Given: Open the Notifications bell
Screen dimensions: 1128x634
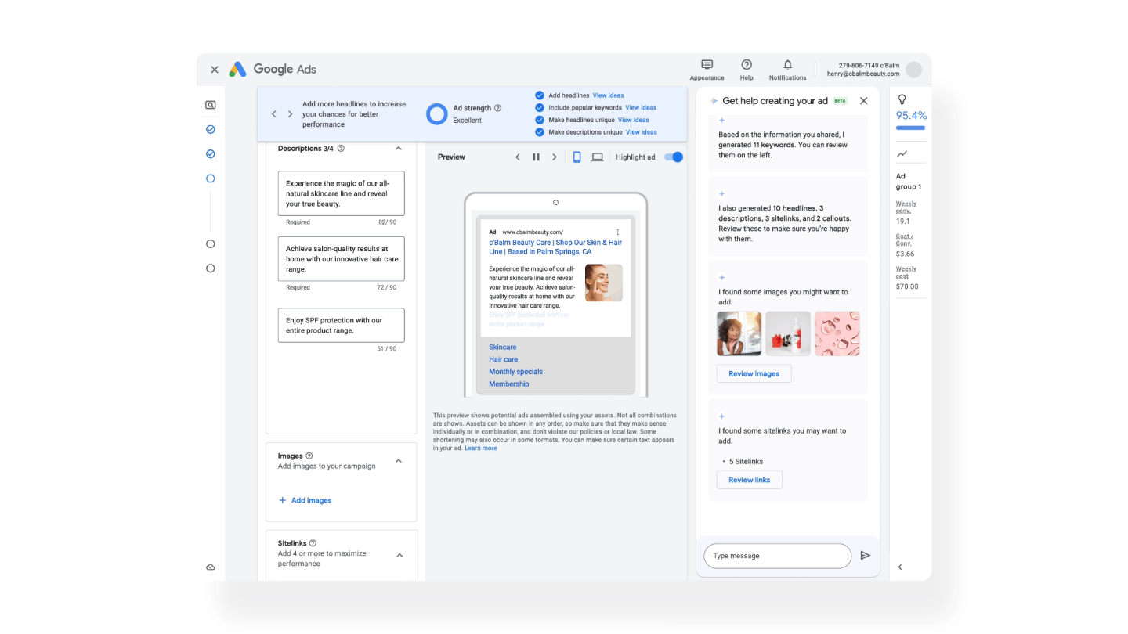Looking at the screenshot, I should click(787, 65).
